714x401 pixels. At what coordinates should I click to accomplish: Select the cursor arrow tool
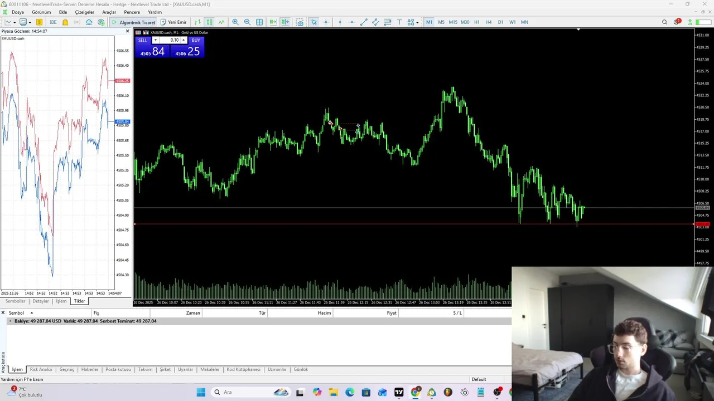click(x=314, y=22)
